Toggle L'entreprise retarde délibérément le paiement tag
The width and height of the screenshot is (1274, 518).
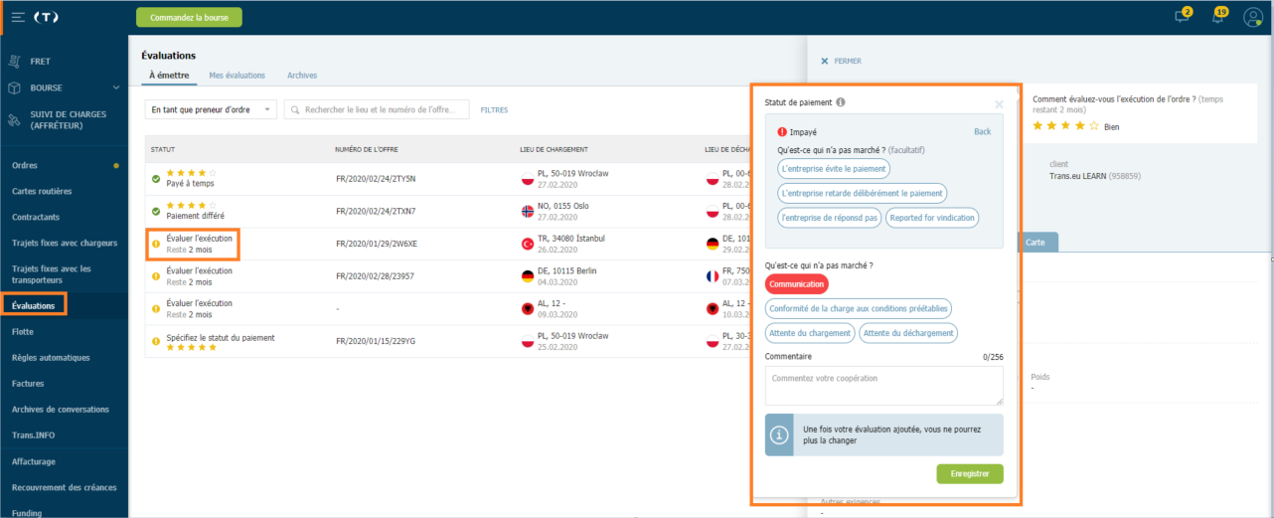click(863, 193)
